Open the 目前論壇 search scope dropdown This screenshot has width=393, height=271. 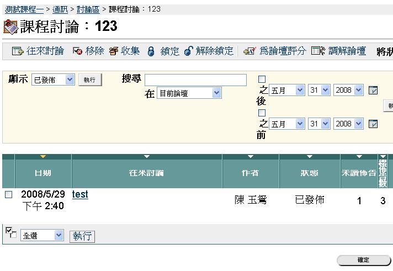point(189,93)
